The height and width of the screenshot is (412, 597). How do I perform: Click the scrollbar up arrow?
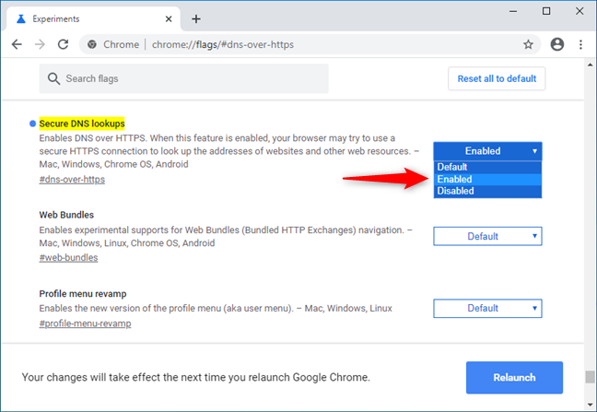[591, 65]
